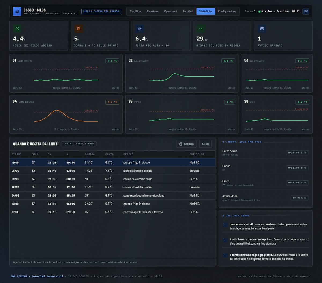Screen dimensions: 322x283
Task: Open the Ricezione tab
Action: coord(152,11)
